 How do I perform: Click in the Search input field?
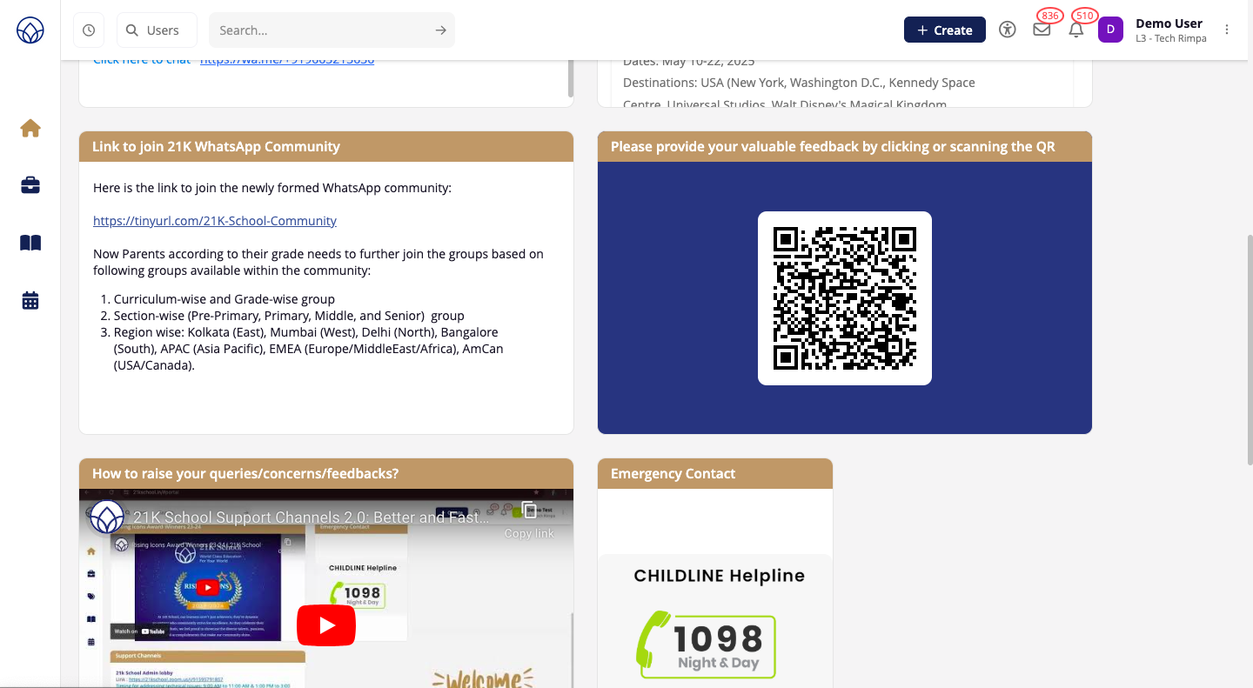coord(322,30)
